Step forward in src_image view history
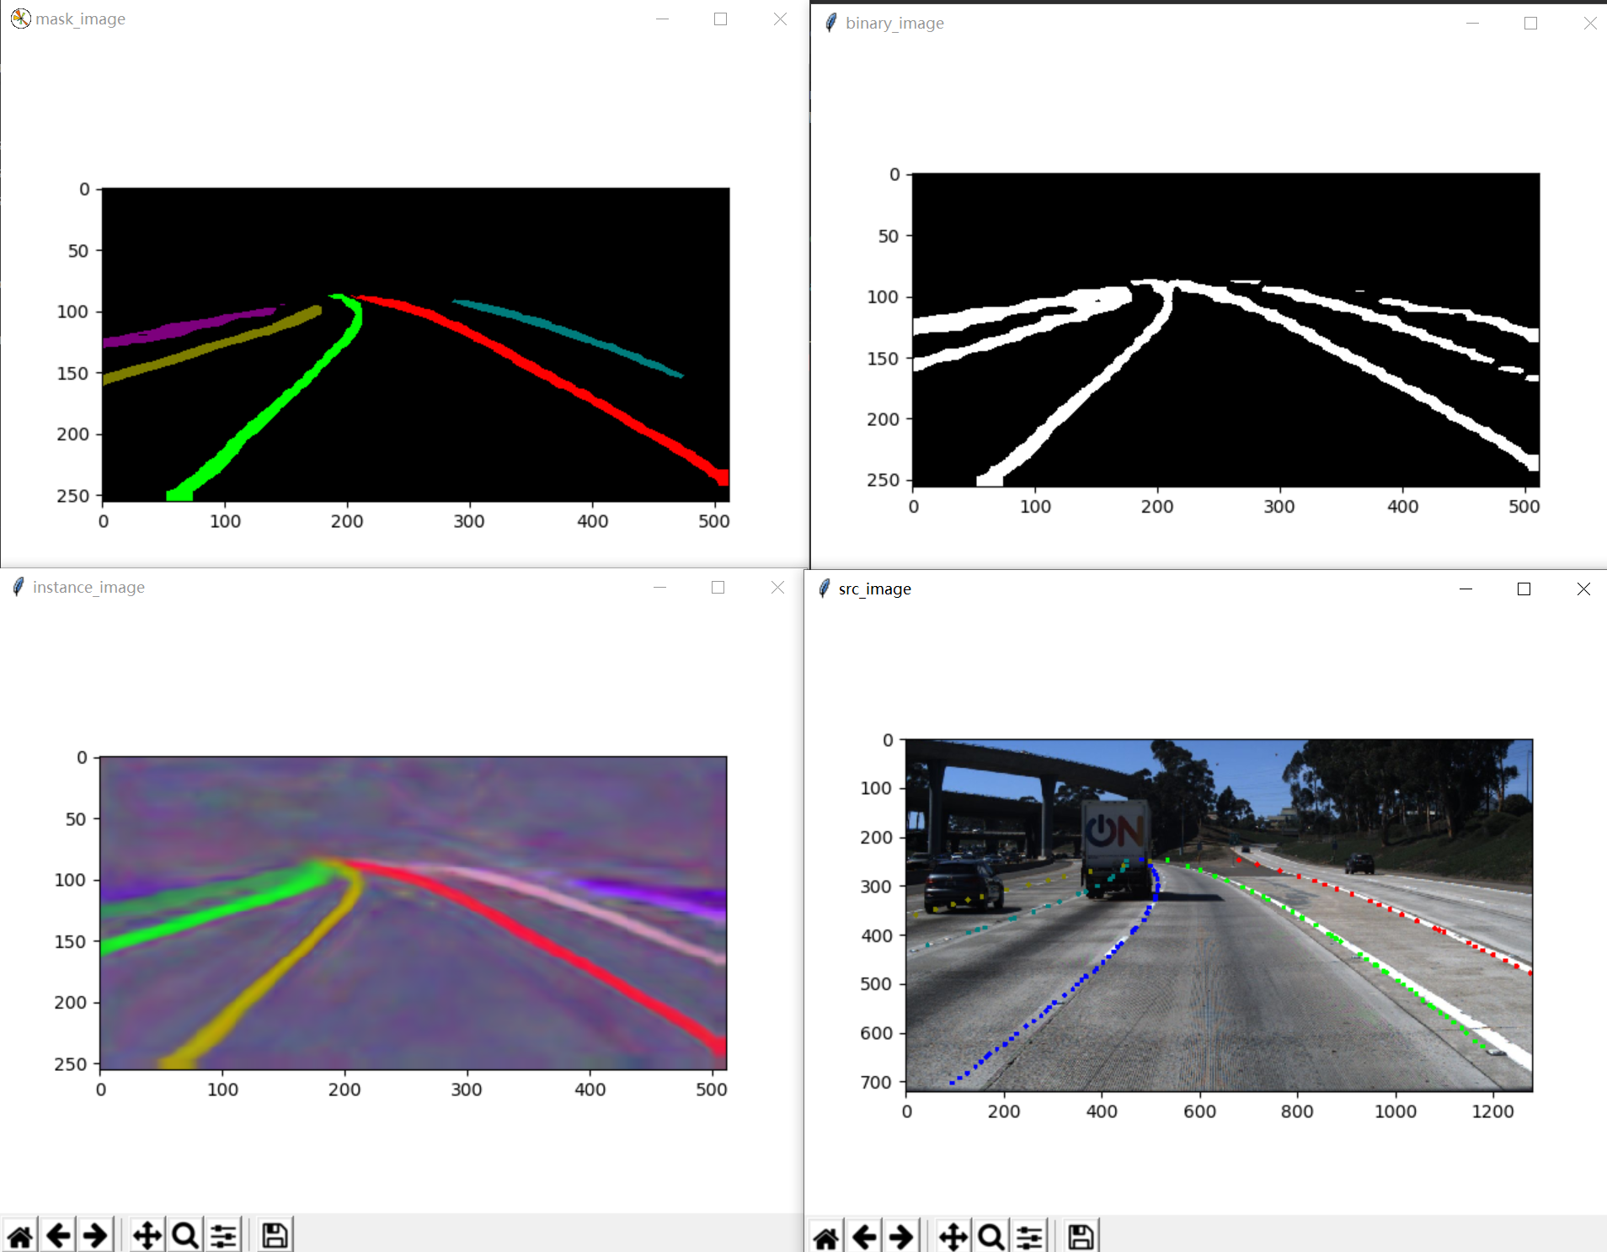Image resolution: width=1607 pixels, height=1252 pixels. [900, 1234]
